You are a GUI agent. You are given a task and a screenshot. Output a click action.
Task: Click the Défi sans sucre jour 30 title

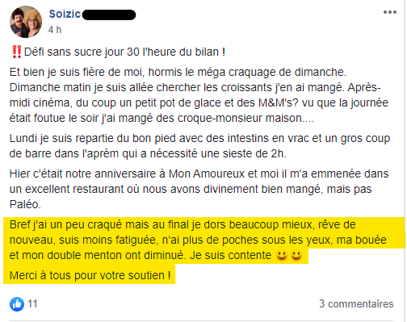[x=124, y=52]
